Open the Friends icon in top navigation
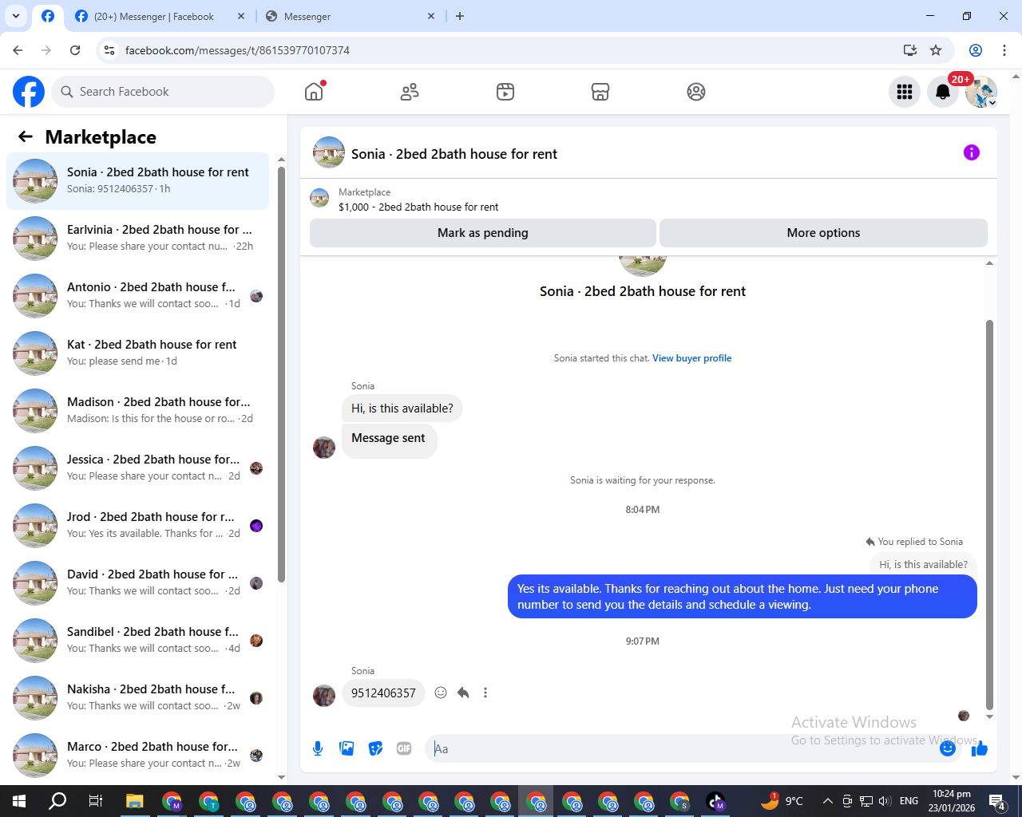Screen dimensions: 1022x817 [410, 92]
